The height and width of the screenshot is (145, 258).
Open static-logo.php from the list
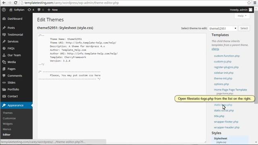point(223,105)
